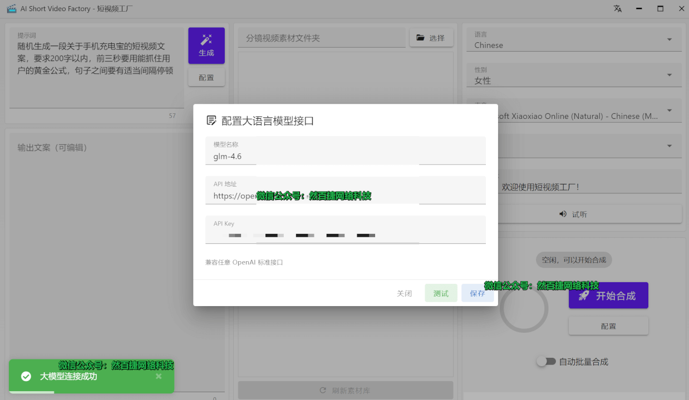
Task: Open the language switcher icon in title bar
Action: tap(618, 8)
